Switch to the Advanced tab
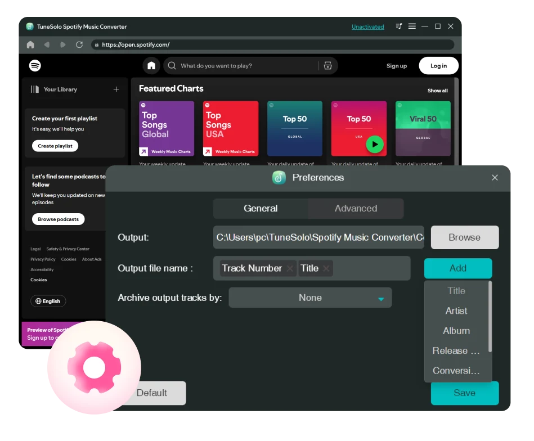Screen dimensions: 534x441 pyautogui.click(x=356, y=209)
